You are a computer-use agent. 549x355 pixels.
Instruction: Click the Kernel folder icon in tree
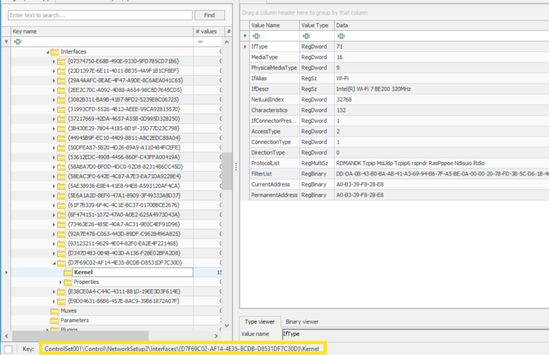point(68,272)
